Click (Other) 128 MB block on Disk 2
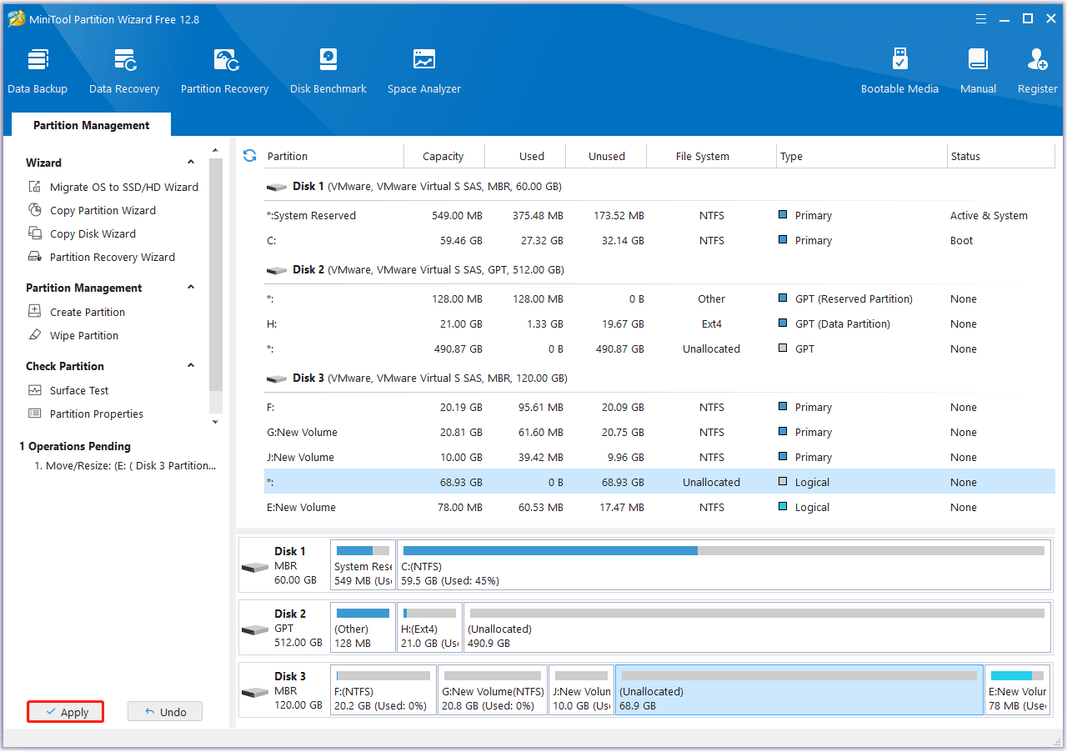The height and width of the screenshot is (752, 1067). (x=363, y=627)
